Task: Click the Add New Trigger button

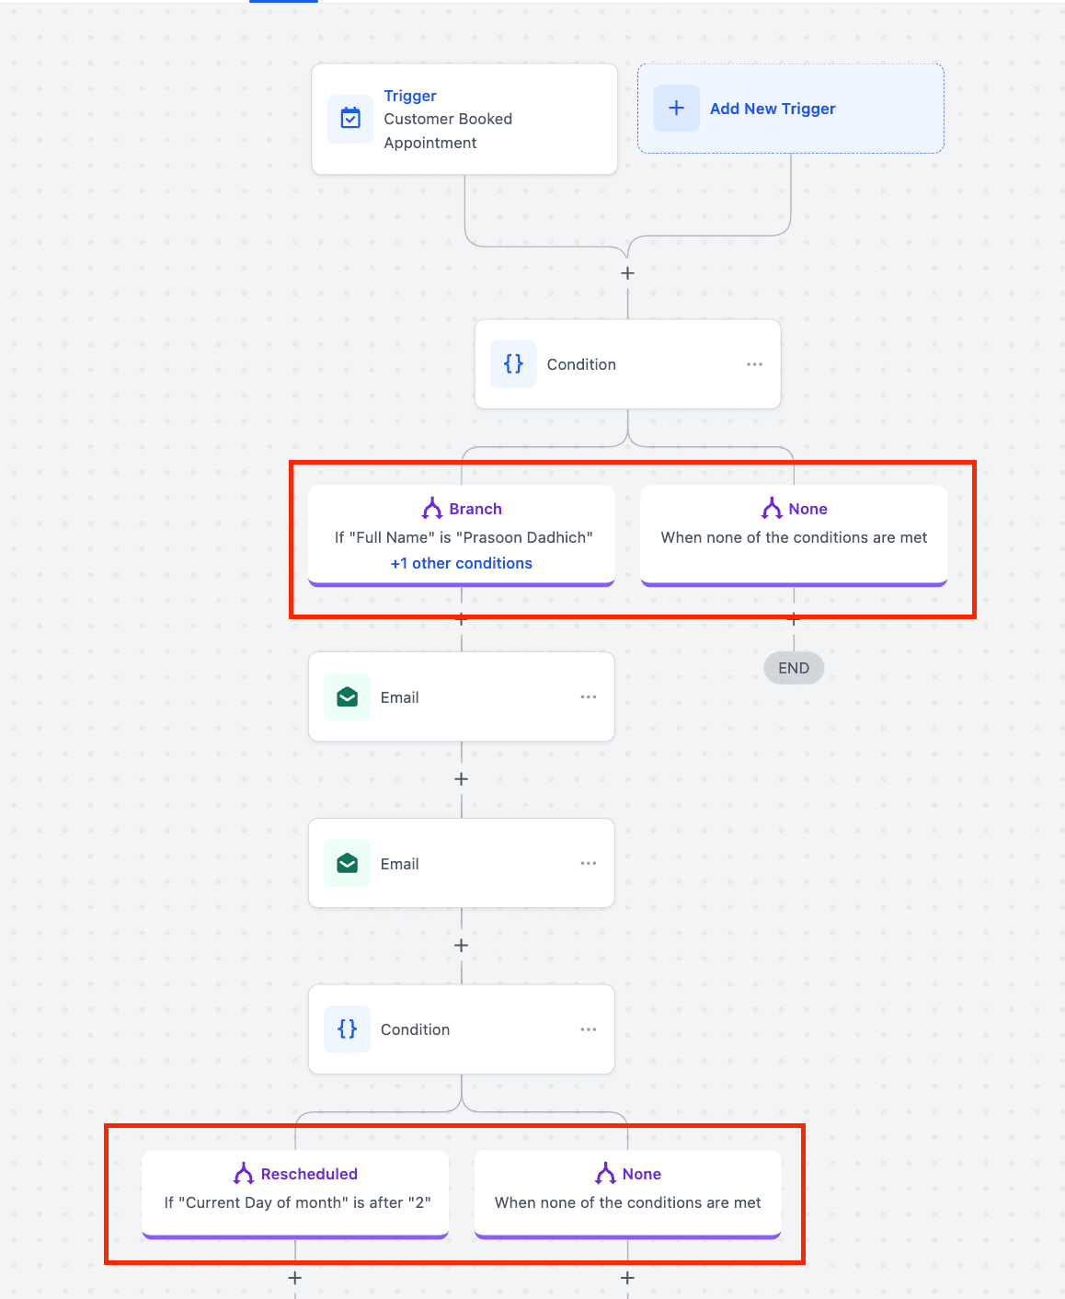Action: 791,109
